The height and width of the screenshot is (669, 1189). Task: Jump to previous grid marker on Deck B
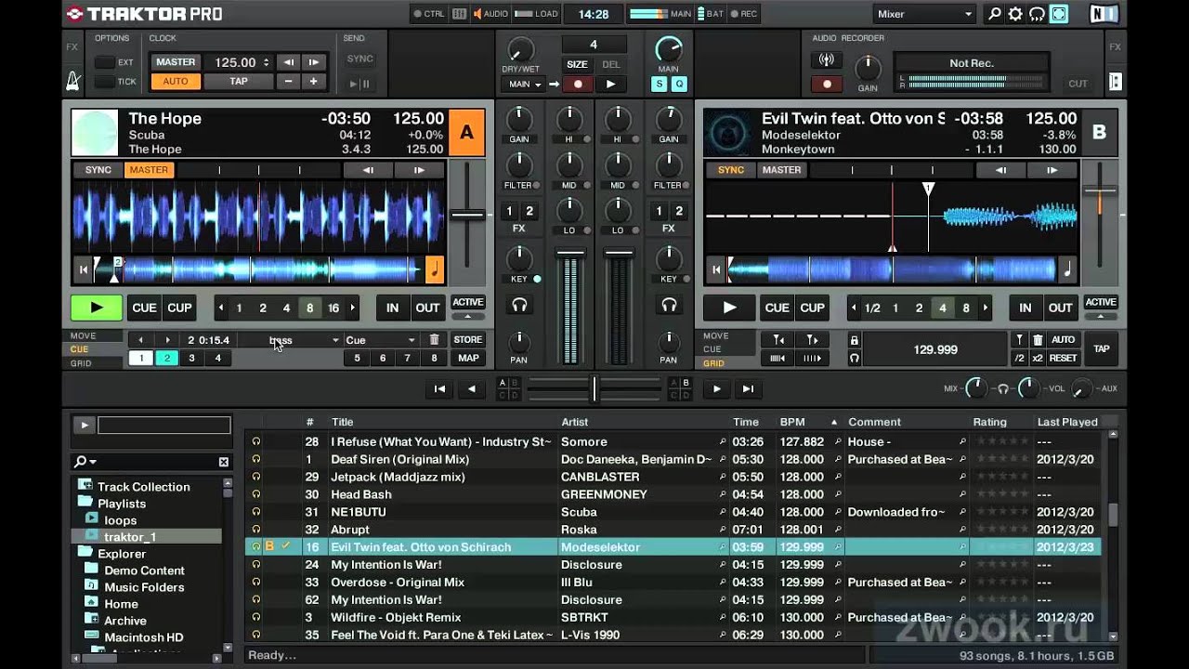(777, 340)
